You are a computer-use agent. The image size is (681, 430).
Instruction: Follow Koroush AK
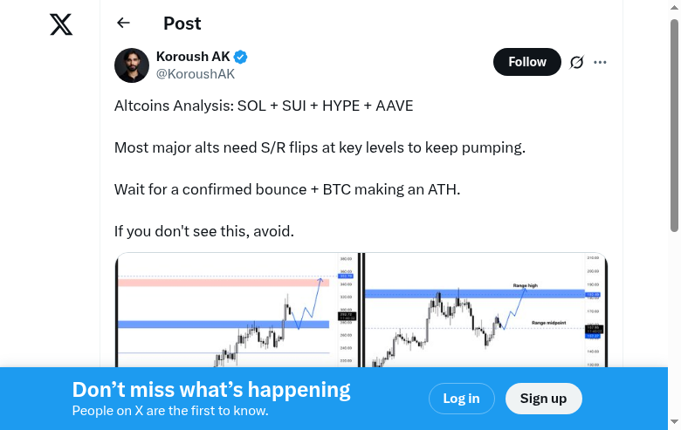526,62
